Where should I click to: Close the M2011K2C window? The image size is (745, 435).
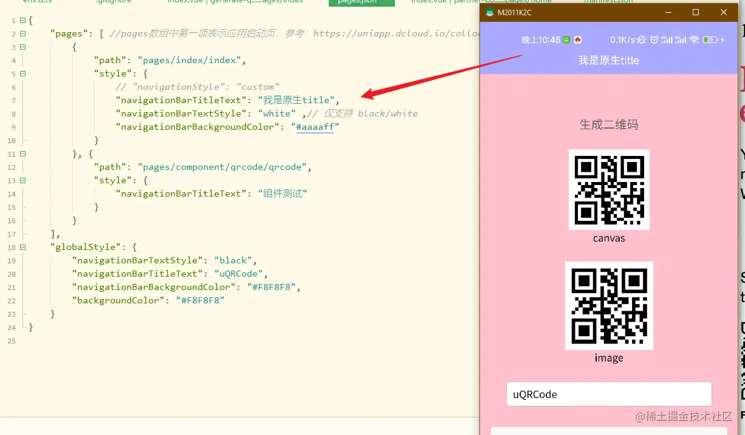point(724,12)
